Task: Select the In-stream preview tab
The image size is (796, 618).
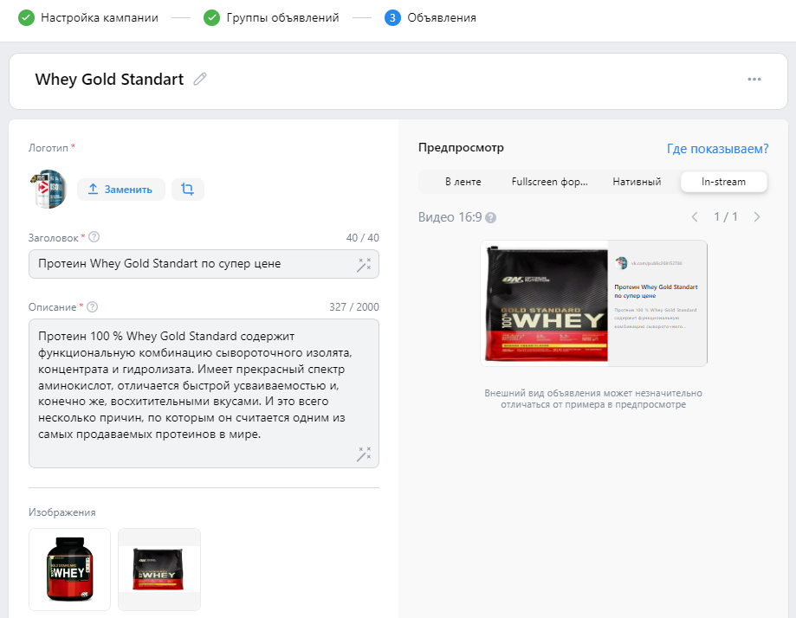Action: pos(724,182)
